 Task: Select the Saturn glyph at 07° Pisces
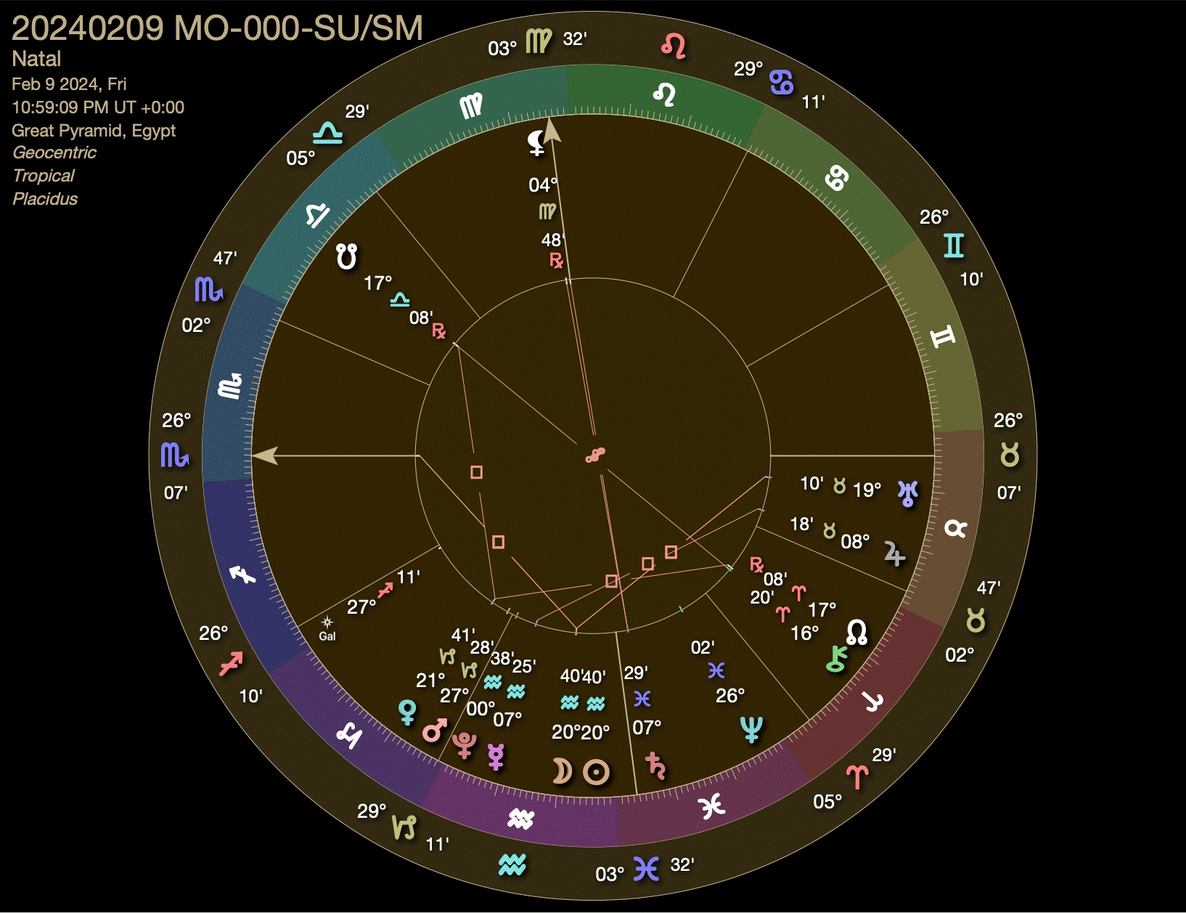656,766
